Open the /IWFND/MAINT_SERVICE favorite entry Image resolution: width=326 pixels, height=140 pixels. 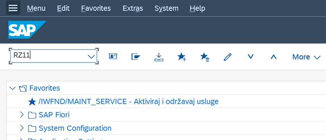(x=128, y=101)
